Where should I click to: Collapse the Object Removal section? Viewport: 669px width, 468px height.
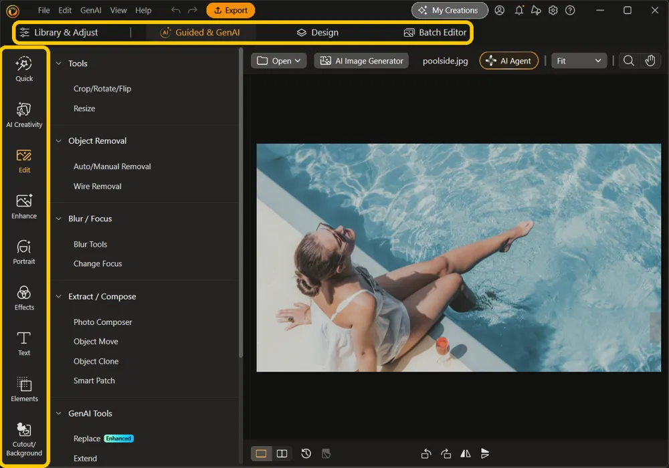tap(58, 141)
